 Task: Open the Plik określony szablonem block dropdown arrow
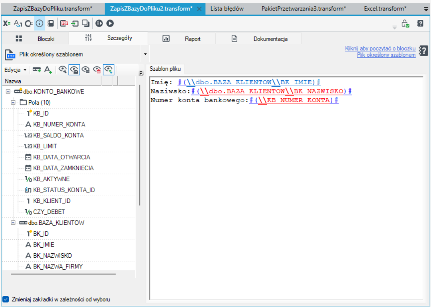pyautogui.click(x=145, y=54)
